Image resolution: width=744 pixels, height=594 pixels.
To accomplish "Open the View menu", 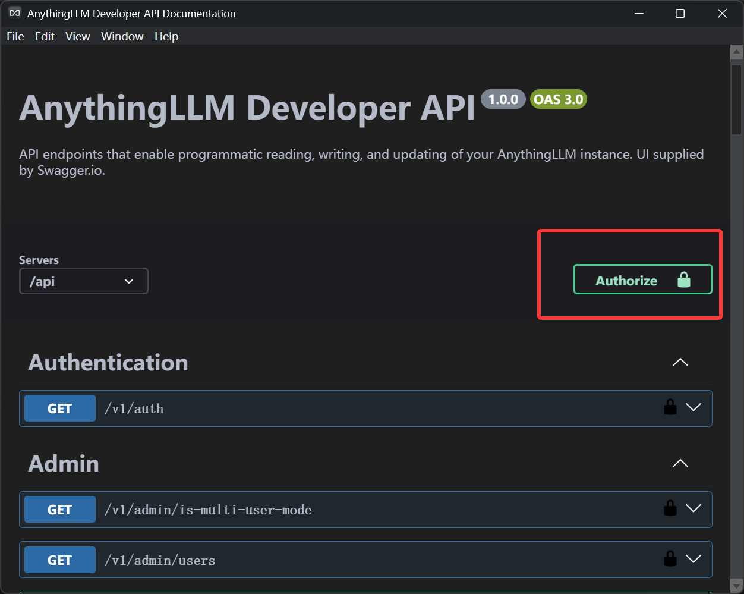I will 78,36.
